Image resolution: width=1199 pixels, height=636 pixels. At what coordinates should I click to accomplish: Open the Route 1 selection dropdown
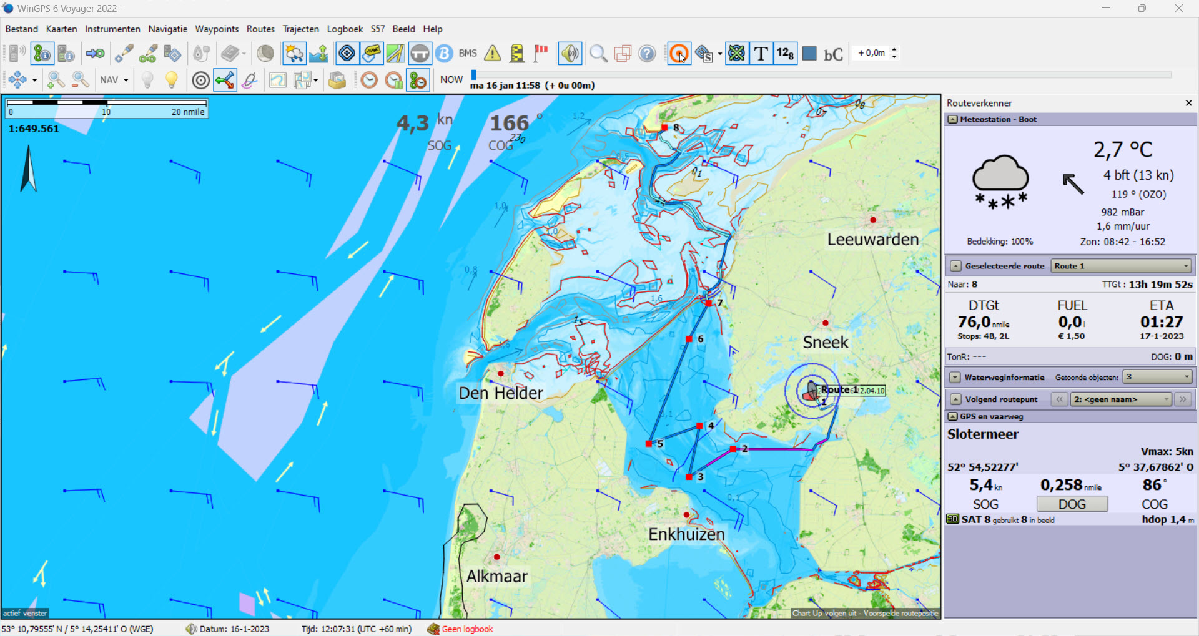tap(1120, 266)
